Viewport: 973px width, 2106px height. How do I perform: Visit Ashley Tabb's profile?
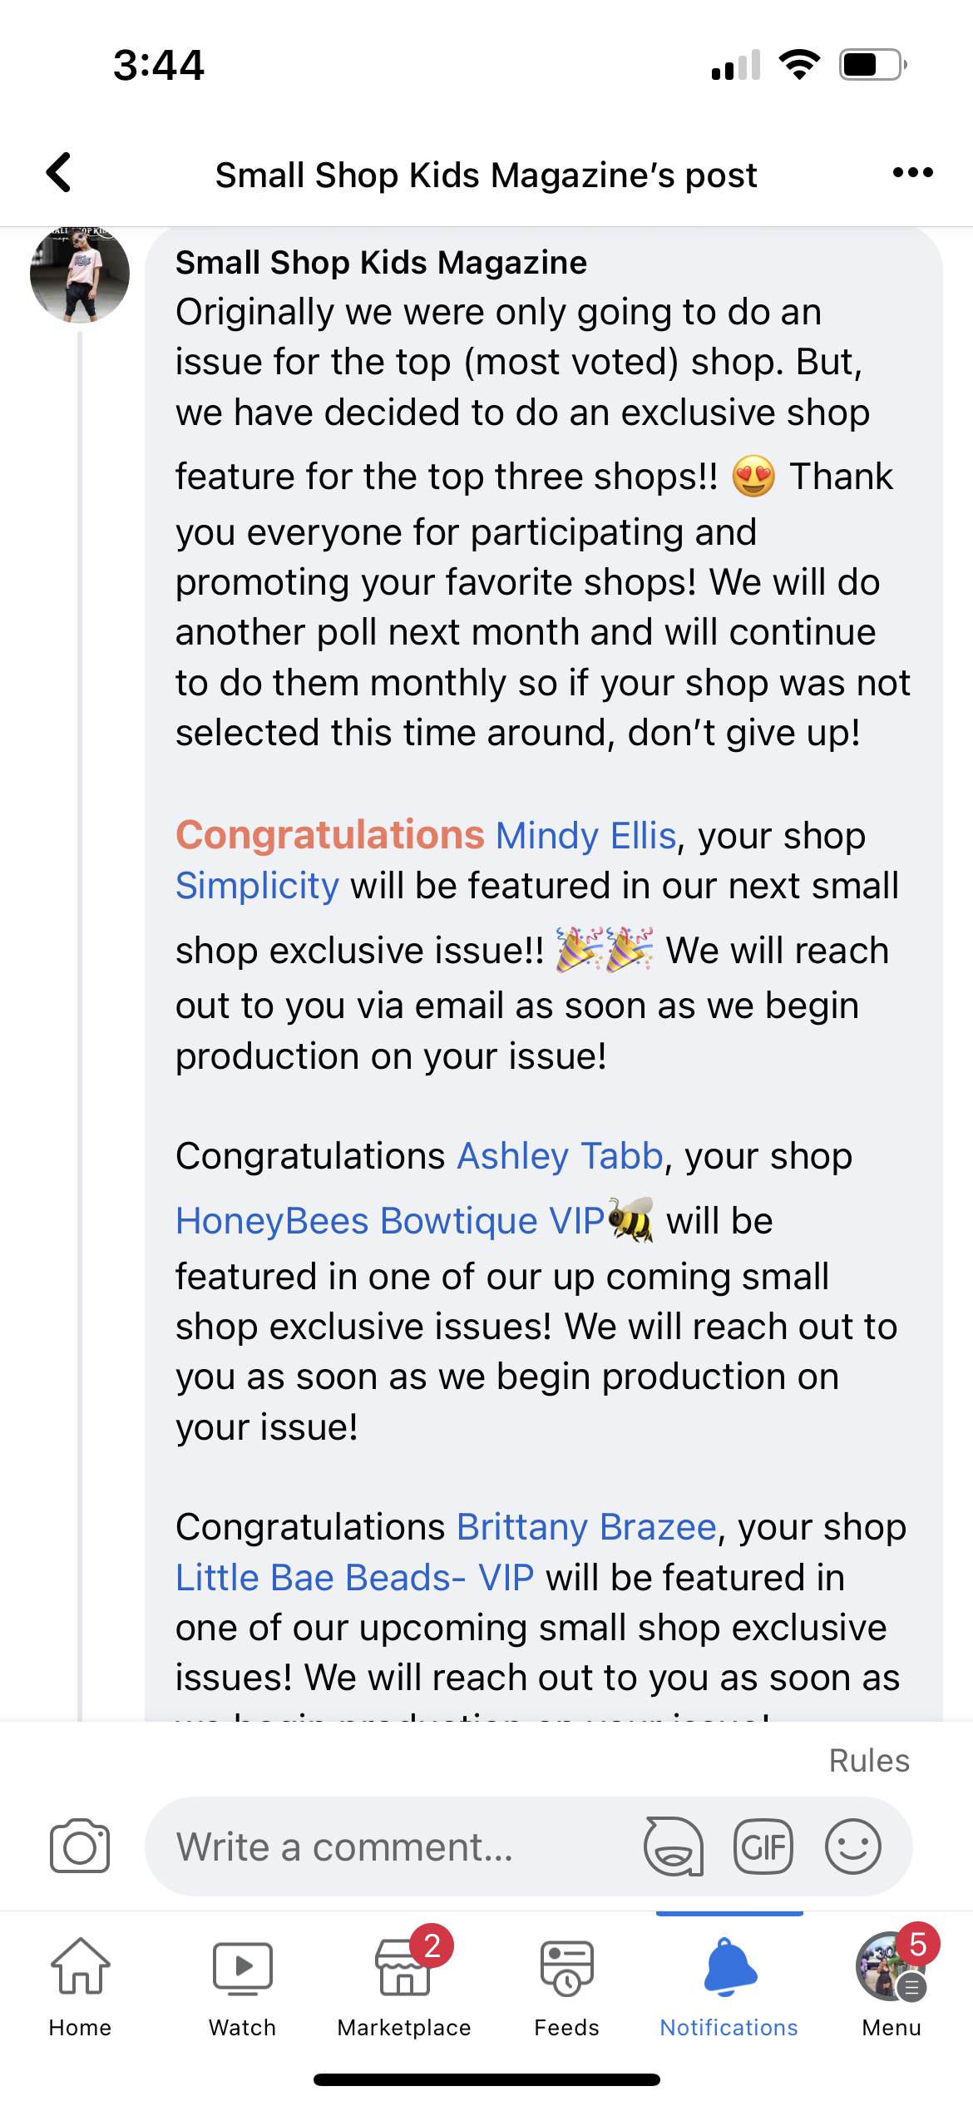pos(560,1156)
